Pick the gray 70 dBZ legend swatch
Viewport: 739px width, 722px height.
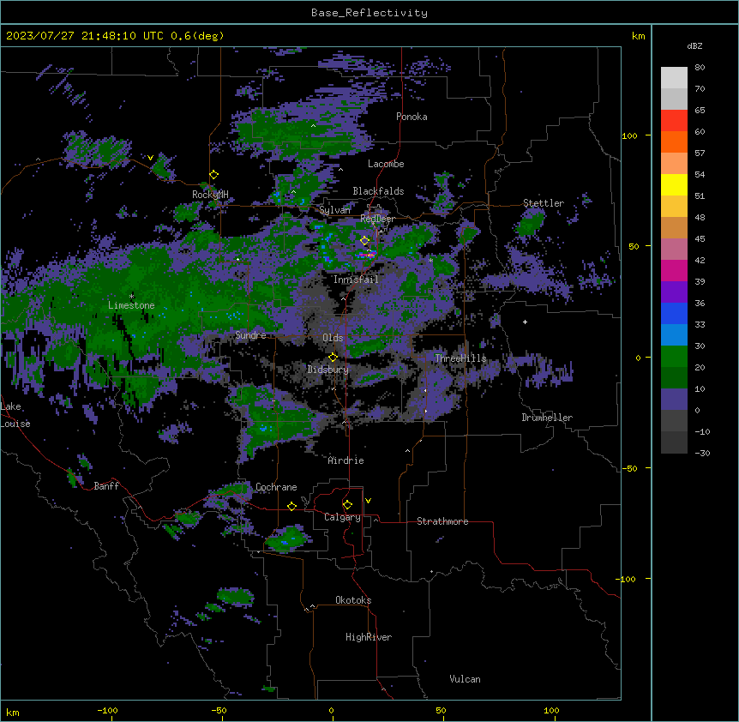coord(674,99)
